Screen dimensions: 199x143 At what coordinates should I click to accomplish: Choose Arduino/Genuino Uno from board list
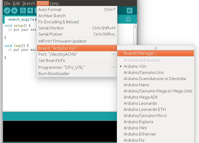pyautogui.click(x=143, y=73)
